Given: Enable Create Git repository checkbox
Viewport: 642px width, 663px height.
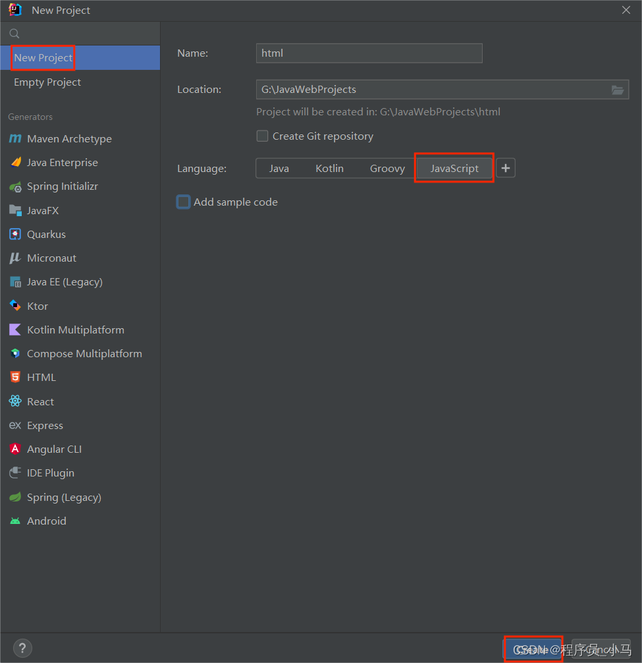Looking at the screenshot, I should [262, 136].
